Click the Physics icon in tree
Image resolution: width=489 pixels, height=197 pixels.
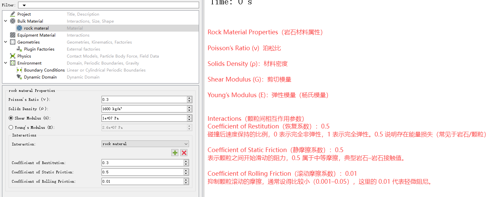13,56
